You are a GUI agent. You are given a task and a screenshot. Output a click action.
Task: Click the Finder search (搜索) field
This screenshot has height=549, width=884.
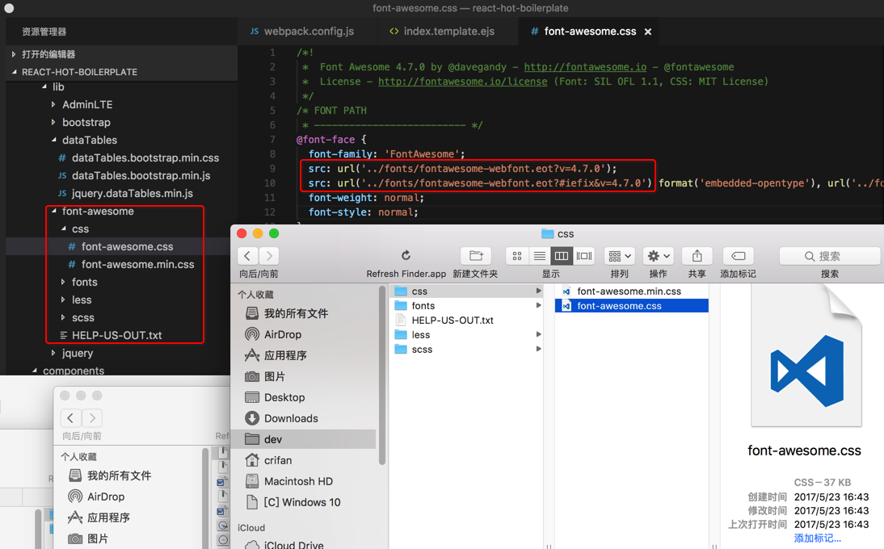tap(829, 256)
